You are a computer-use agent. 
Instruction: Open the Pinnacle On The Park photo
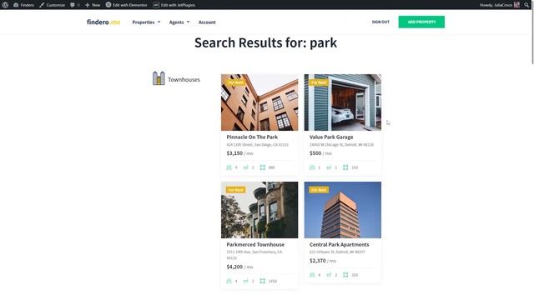click(259, 102)
